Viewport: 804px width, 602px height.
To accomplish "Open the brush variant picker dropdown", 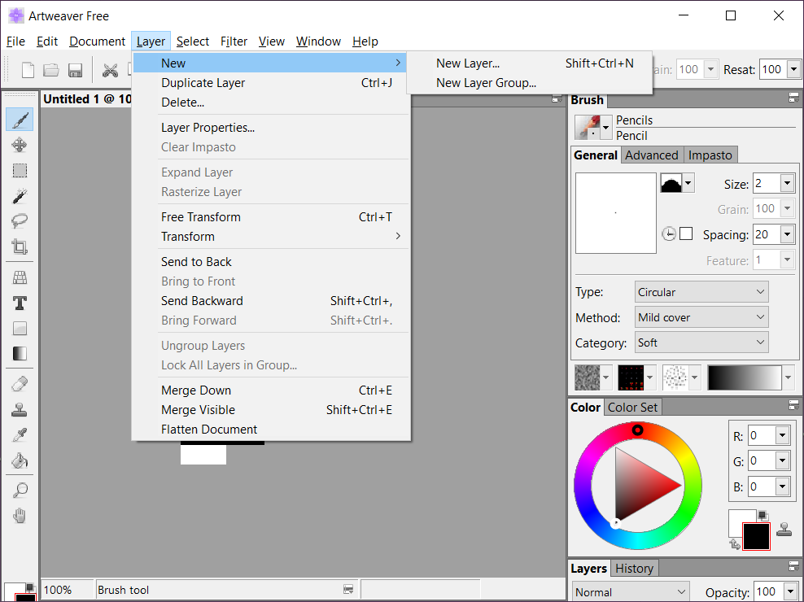I will tap(606, 127).
